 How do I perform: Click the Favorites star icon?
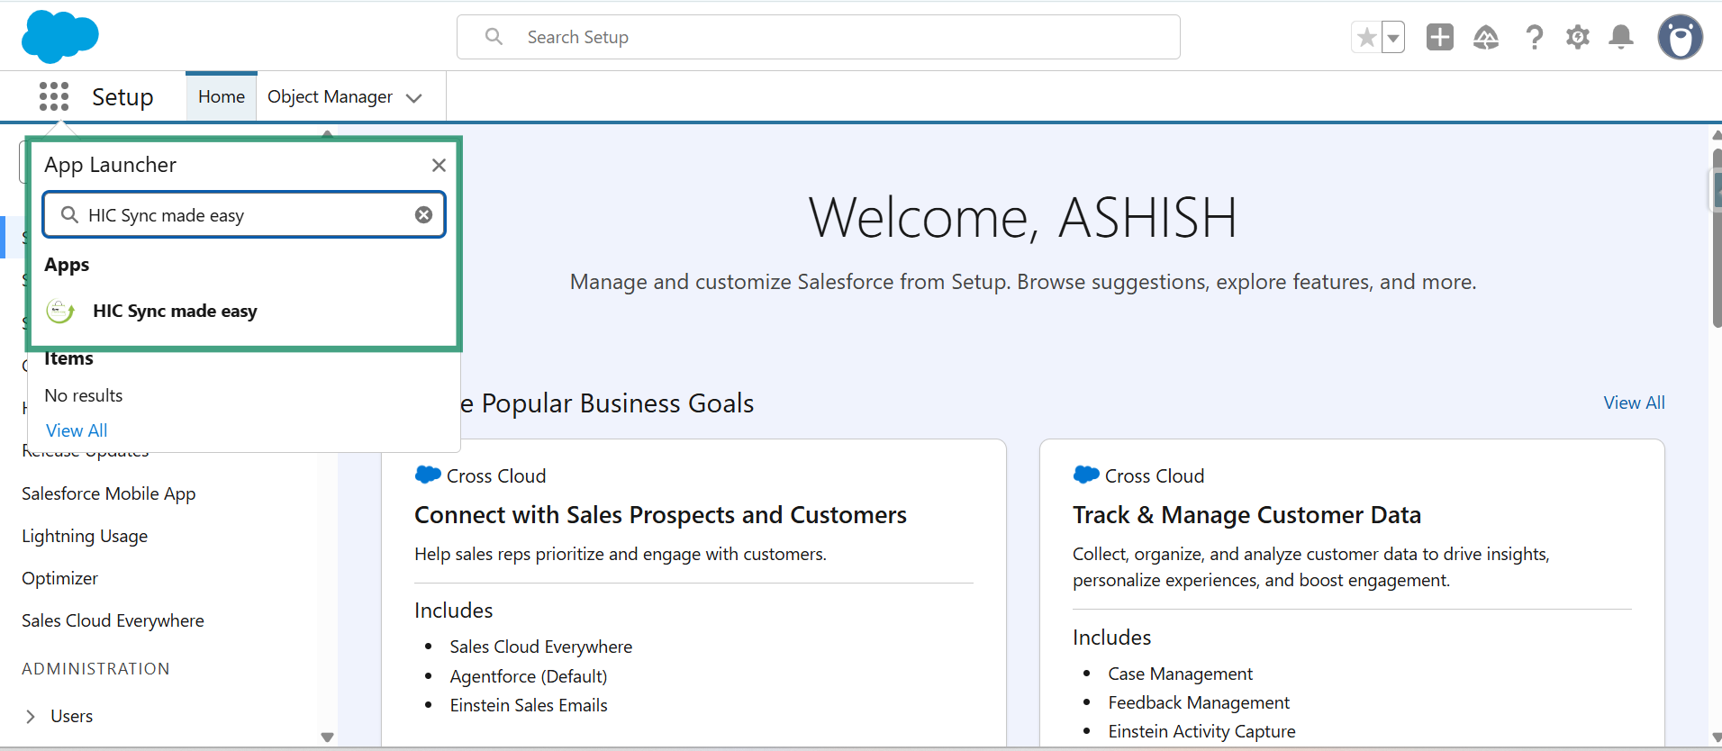[x=1366, y=38]
